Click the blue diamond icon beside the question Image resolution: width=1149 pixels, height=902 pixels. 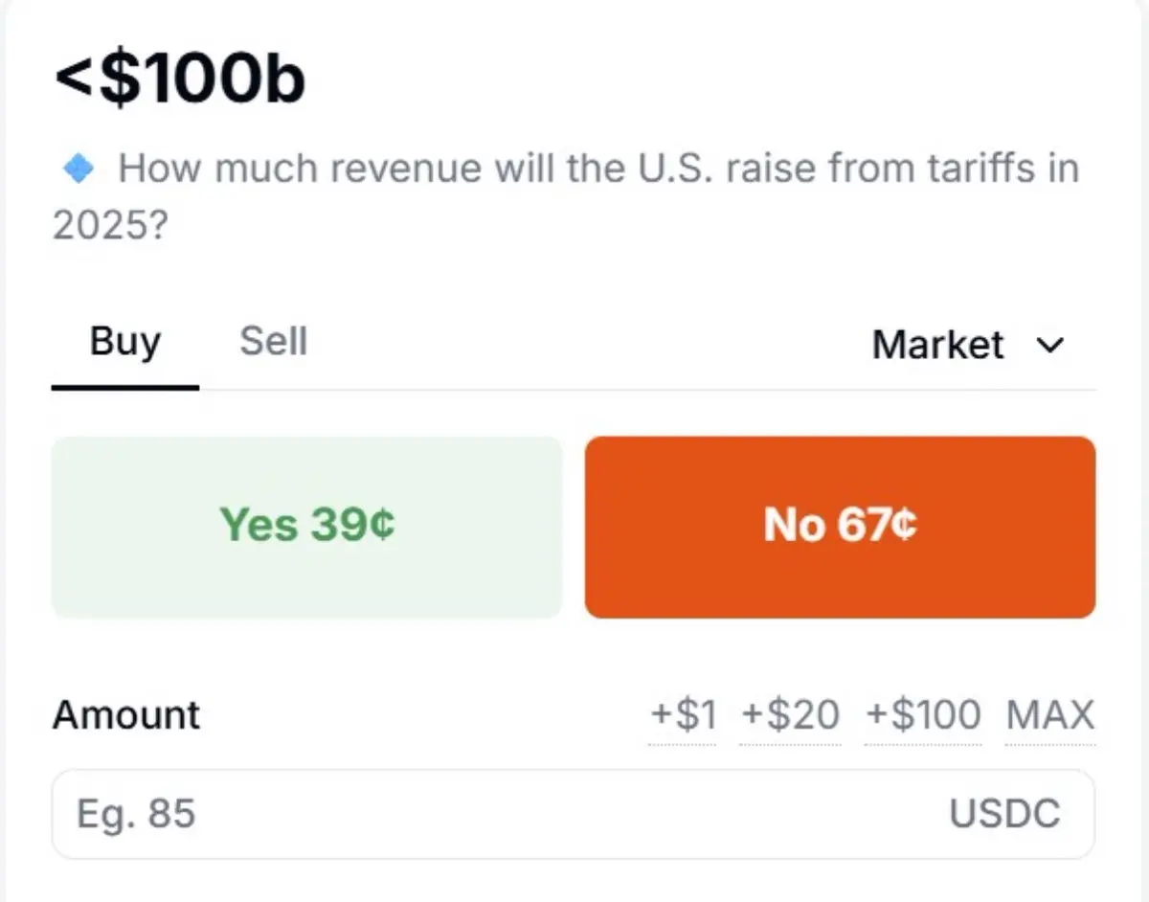(x=78, y=169)
